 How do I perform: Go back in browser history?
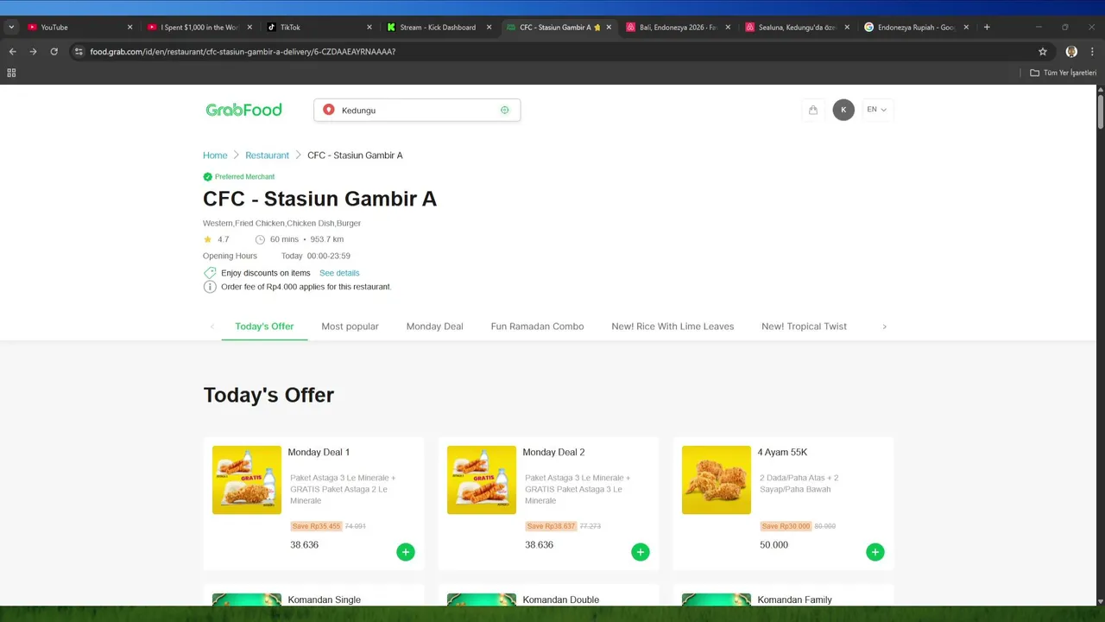tap(12, 51)
